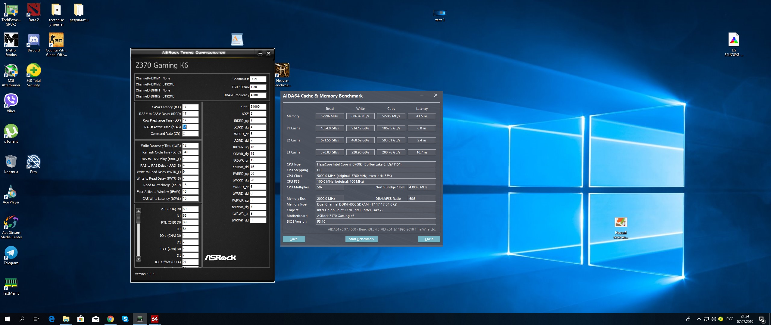Open the notification center in taskbar
771x325 pixels.
(761, 319)
